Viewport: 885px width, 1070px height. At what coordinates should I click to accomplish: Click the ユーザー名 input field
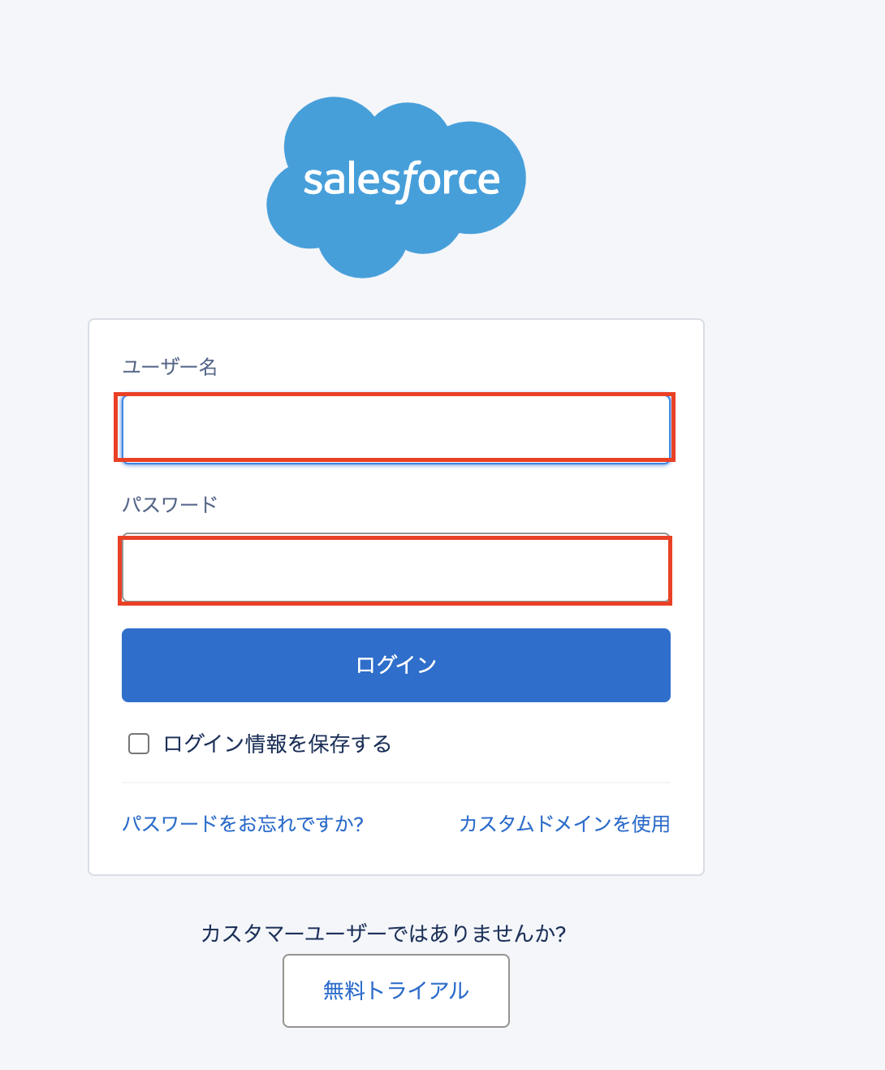coord(395,428)
